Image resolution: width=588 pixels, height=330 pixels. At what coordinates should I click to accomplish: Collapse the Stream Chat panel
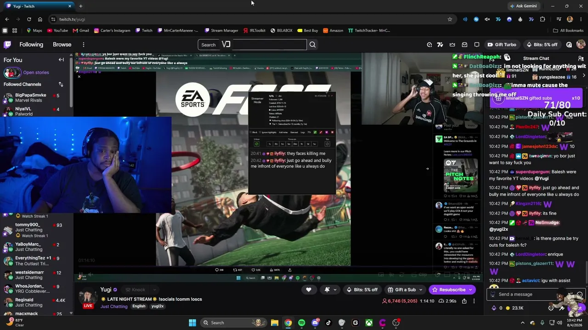click(x=492, y=59)
